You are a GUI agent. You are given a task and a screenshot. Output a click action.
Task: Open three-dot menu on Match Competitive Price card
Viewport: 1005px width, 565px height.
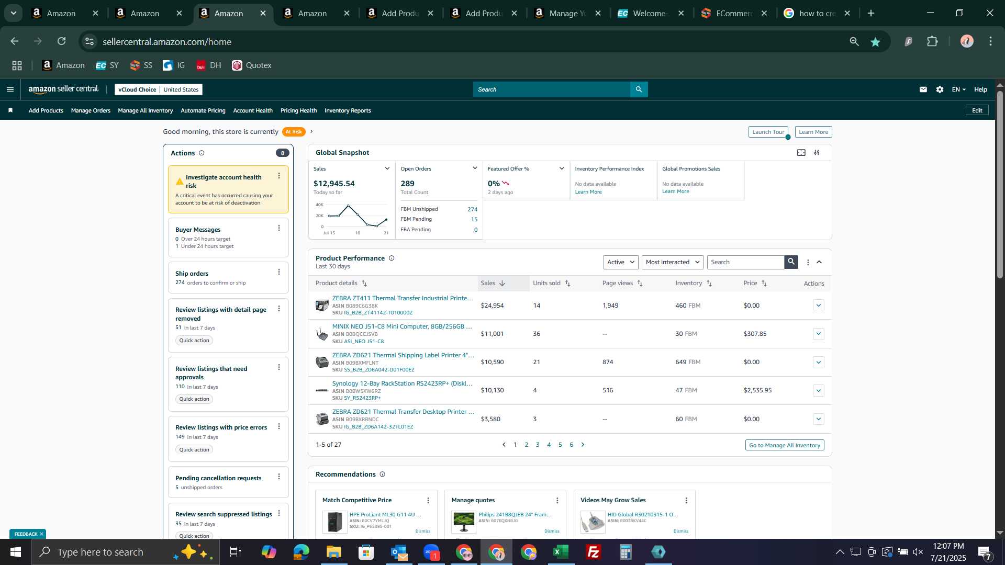click(428, 501)
